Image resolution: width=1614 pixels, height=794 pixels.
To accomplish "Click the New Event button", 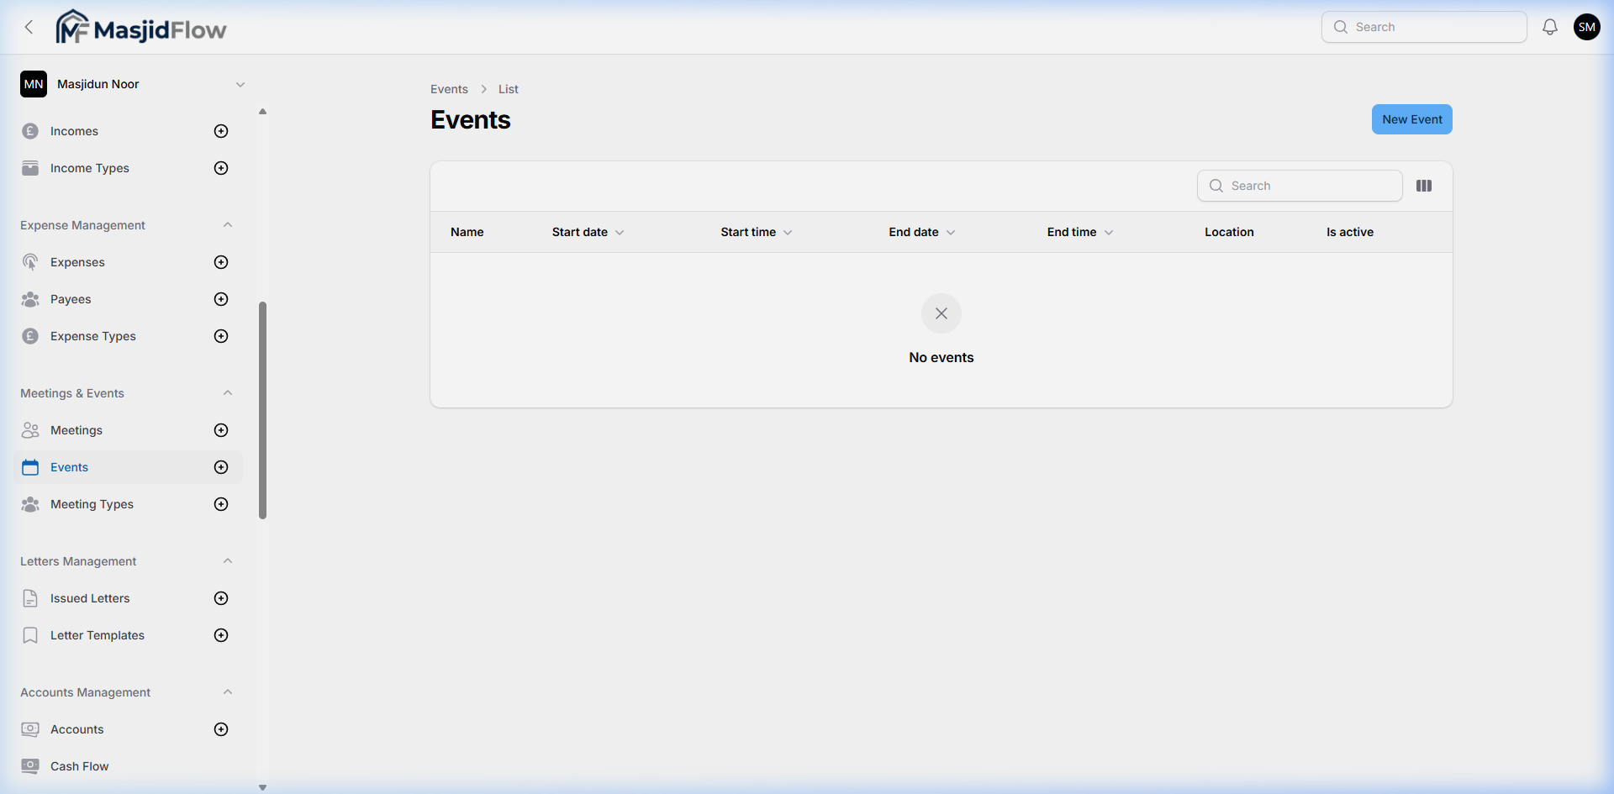I will 1411,118.
